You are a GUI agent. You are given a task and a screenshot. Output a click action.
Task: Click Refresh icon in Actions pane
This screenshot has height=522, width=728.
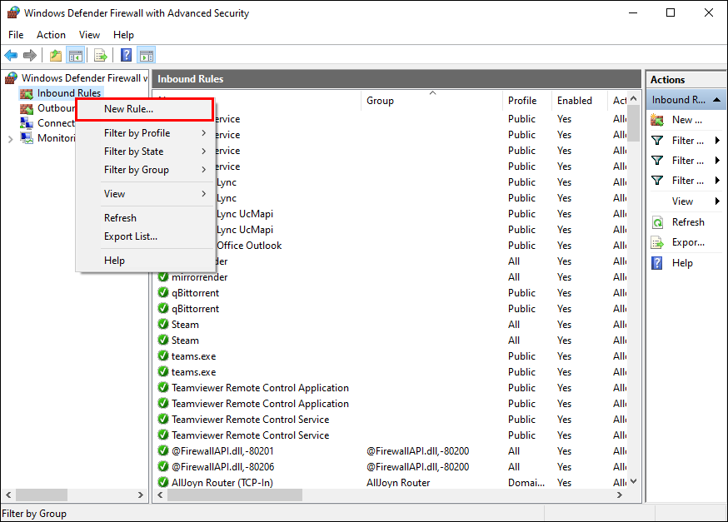(x=657, y=222)
